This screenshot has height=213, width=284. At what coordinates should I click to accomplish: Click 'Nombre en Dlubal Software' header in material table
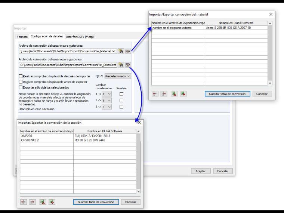pyautogui.click(x=236, y=23)
